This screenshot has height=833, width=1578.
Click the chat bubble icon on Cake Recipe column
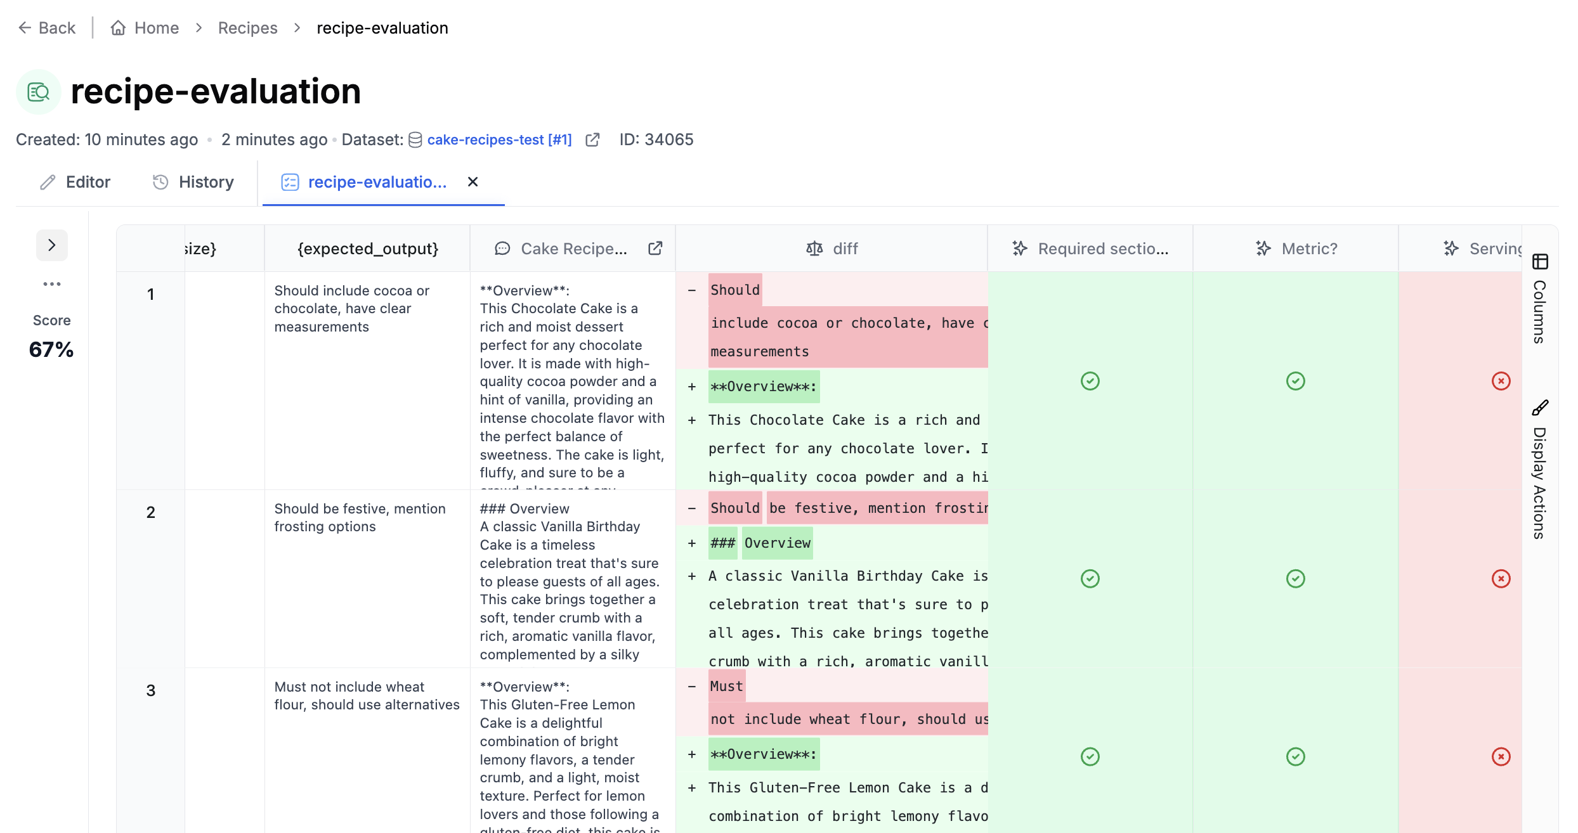pyautogui.click(x=503, y=249)
